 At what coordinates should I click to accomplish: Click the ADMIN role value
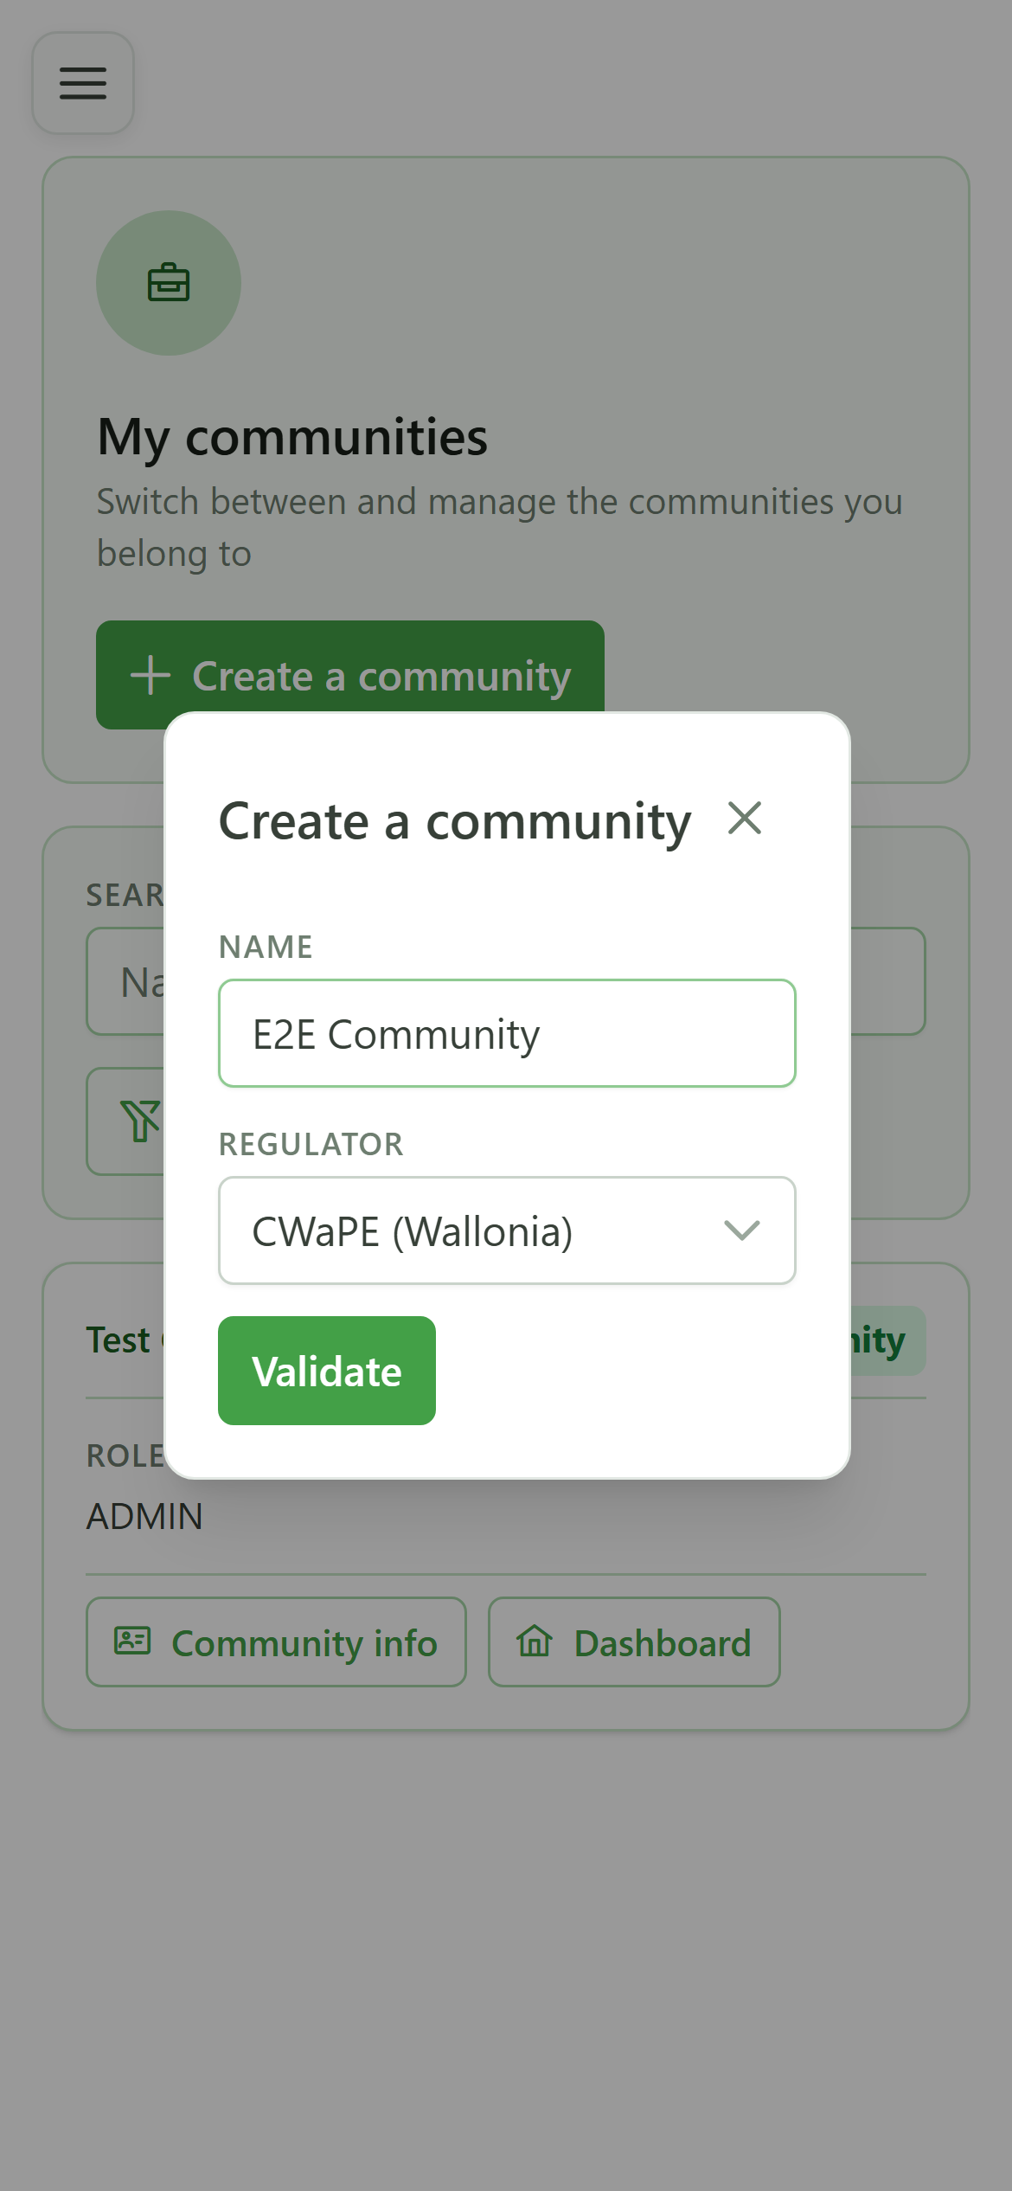[144, 1516]
